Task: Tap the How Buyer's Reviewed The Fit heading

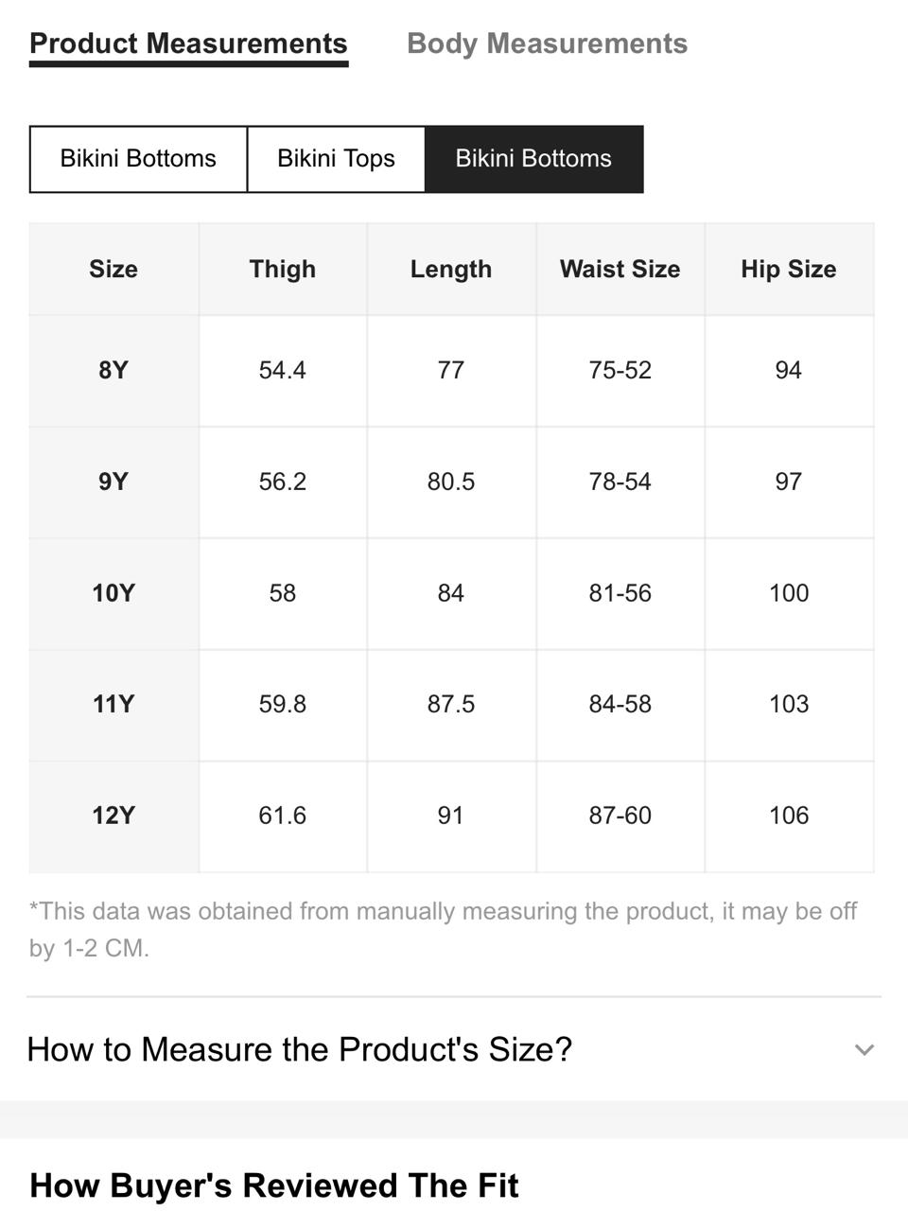Action: pos(274,1185)
